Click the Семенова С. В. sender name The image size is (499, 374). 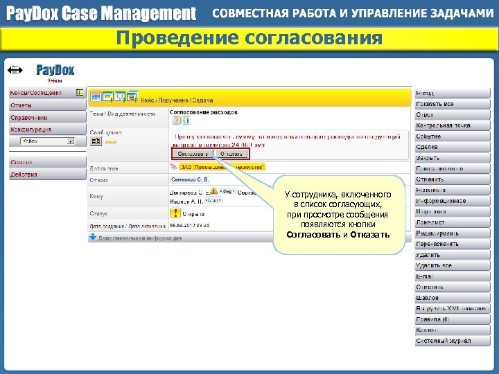tap(190, 179)
